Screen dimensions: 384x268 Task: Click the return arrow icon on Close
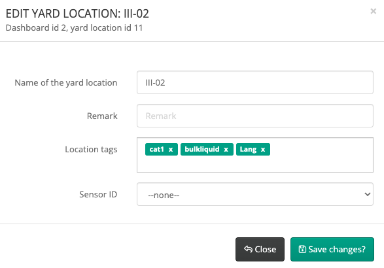click(x=248, y=249)
